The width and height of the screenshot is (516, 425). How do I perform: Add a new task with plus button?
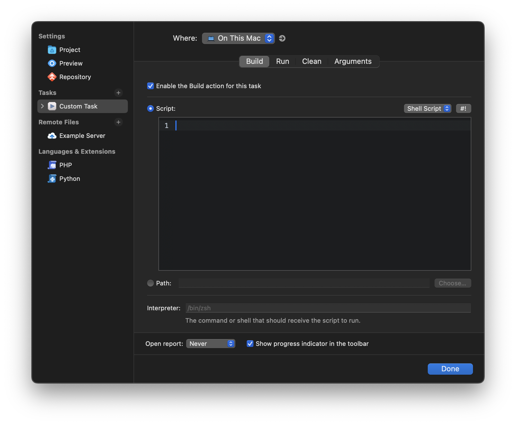pyautogui.click(x=119, y=93)
